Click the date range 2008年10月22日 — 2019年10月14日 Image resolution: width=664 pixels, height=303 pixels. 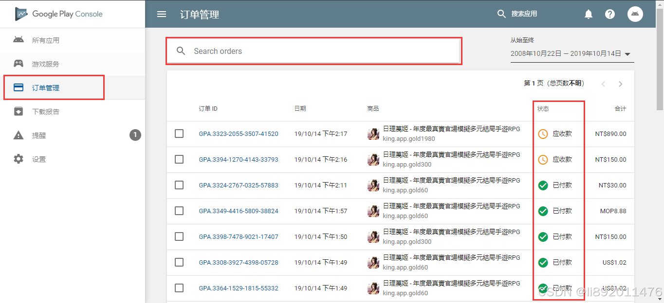[566, 54]
